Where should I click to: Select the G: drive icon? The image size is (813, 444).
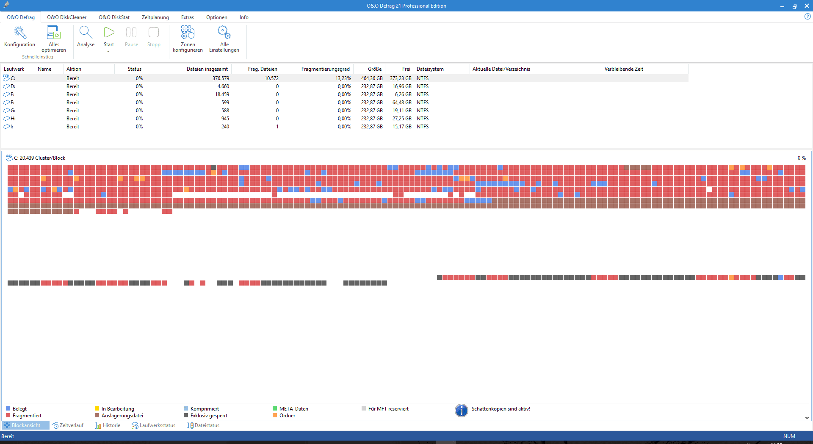6,110
